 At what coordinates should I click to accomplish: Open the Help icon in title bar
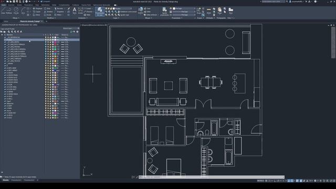pos(315,2)
